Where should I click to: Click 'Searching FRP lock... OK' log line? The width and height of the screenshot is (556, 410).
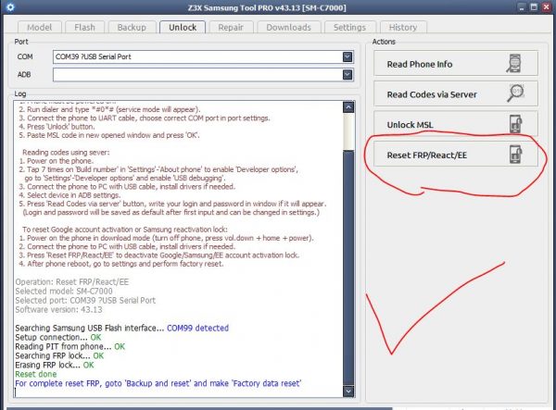click(59, 355)
